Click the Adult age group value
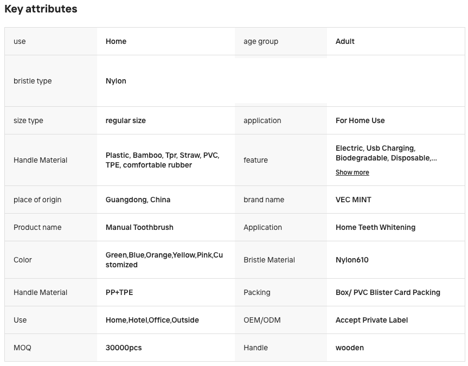 345,41
